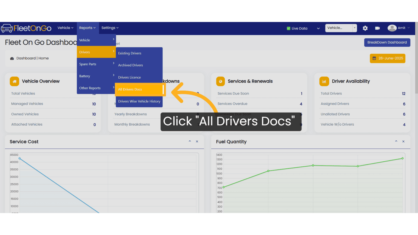This screenshot has width=418, height=235.
Task: Click the Service Cost chart's first data point
Action: [x=20, y=158]
